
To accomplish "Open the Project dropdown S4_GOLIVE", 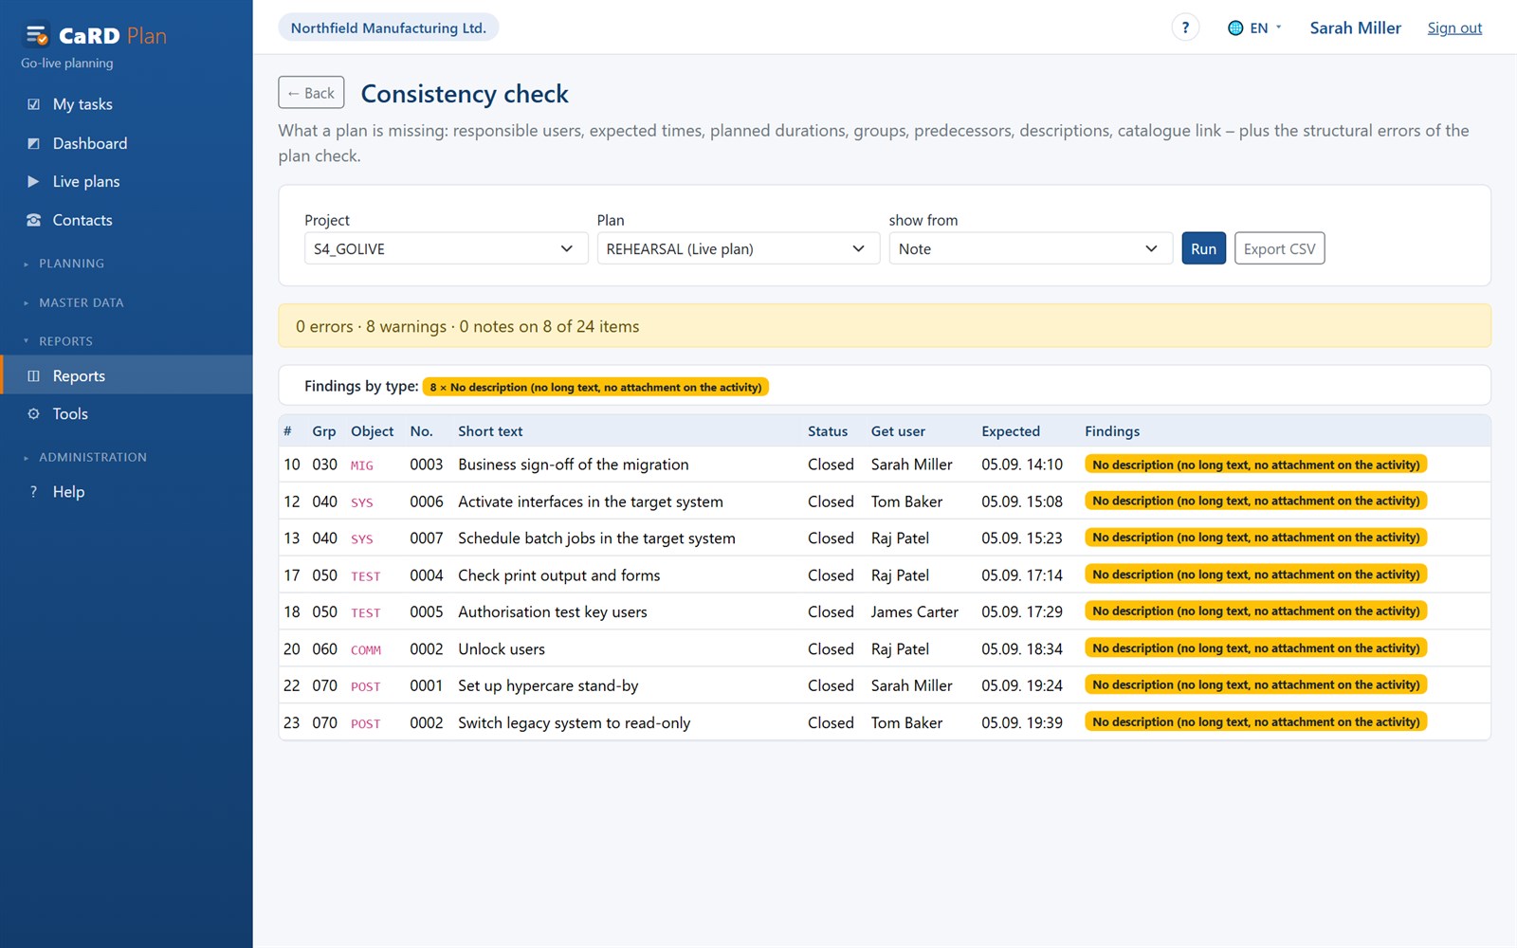I will [x=446, y=248].
